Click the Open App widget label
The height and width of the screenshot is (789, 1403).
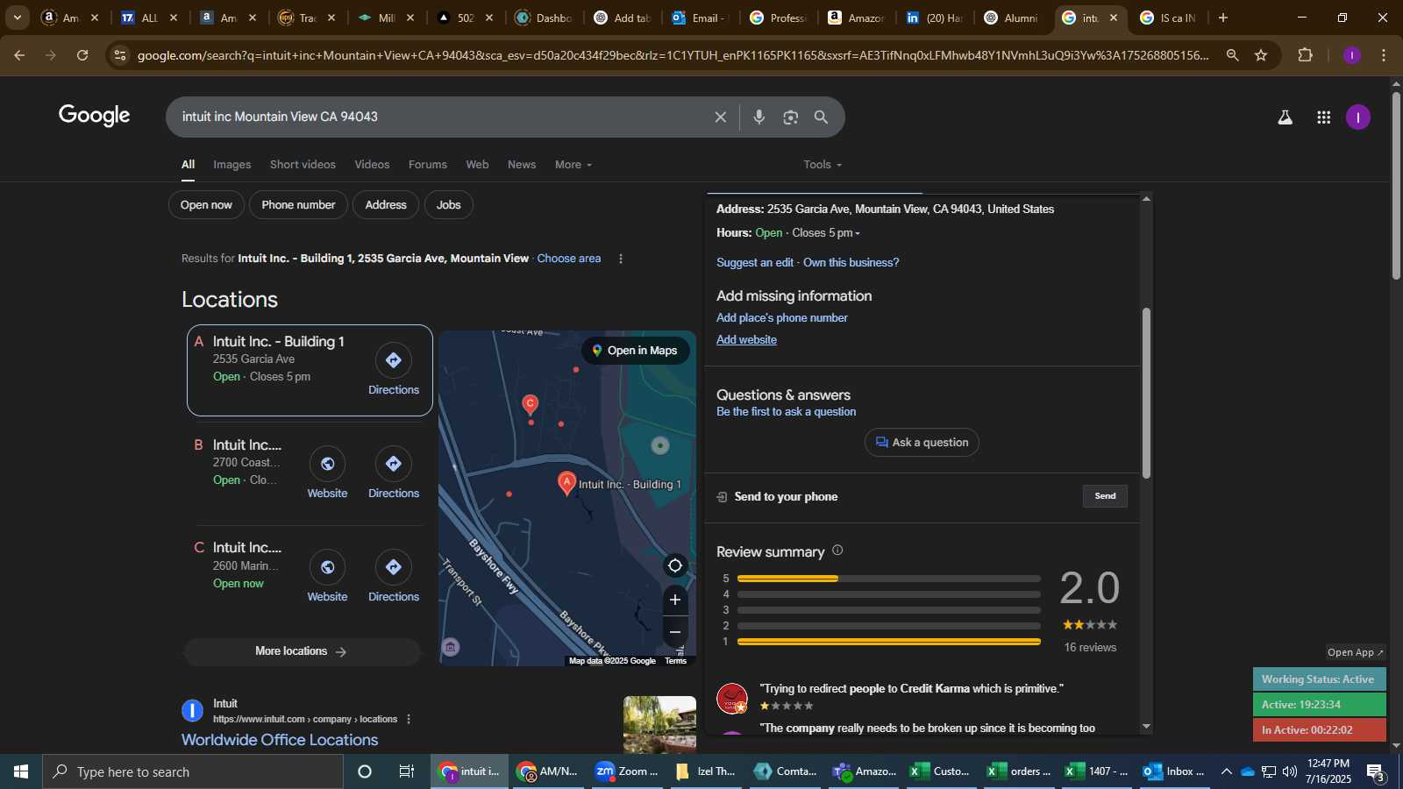pyautogui.click(x=1356, y=652)
